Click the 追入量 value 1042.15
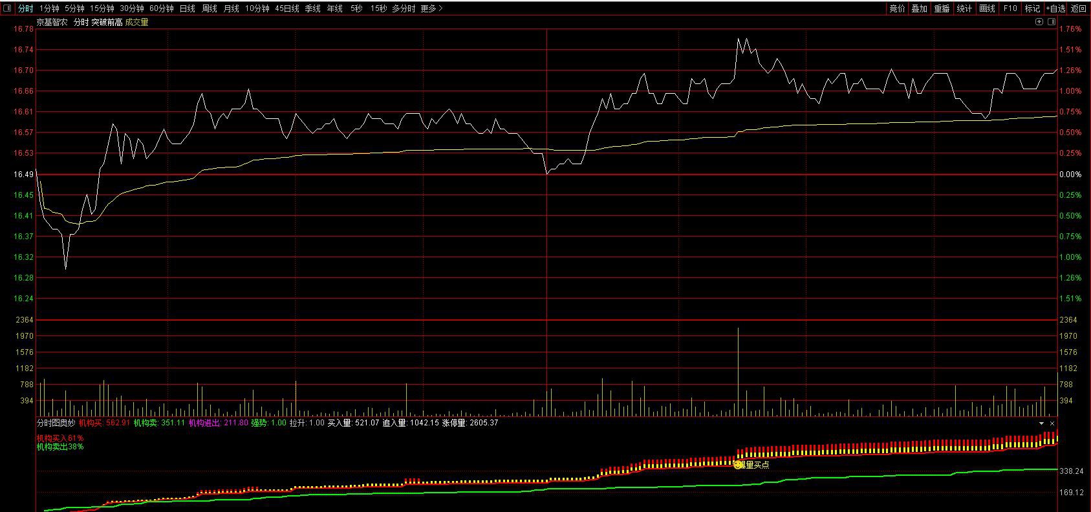This screenshot has width=1091, height=512. [x=424, y=423]
